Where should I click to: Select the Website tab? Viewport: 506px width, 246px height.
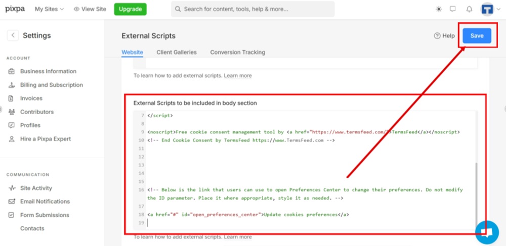[x=132, y=52]
